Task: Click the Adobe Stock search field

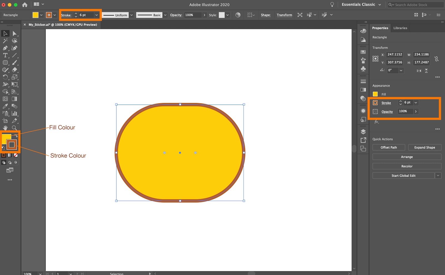Action: click(x=414, y=4)
